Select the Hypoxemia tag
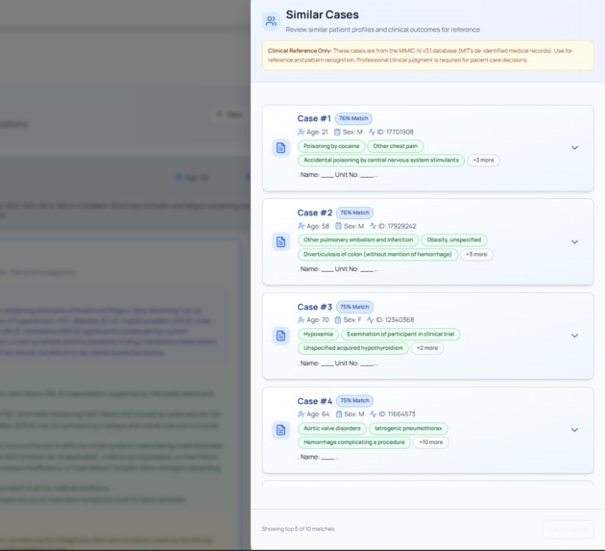The height and width of the screenshot is (551, 605). [x=318, y=335]
